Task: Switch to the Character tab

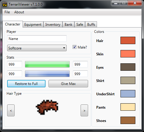Action: point(12,24)
